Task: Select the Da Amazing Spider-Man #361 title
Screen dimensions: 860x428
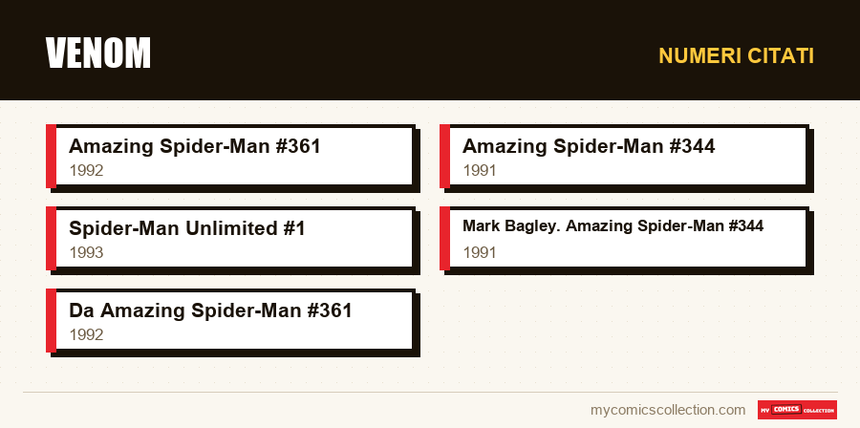Action: (210, 310)
